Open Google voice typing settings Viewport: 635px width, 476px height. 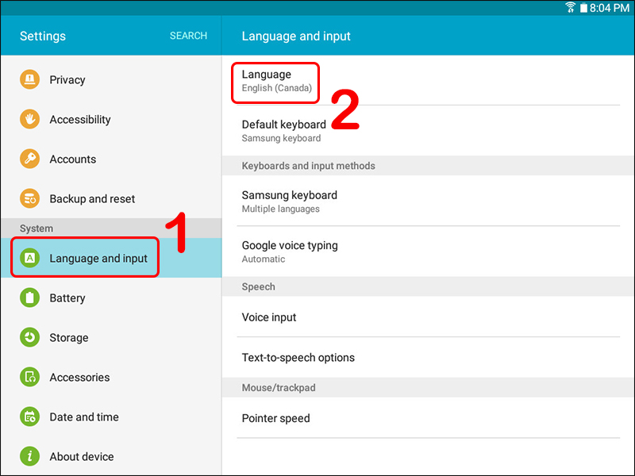pyautogui.click(x=429, y=251)
